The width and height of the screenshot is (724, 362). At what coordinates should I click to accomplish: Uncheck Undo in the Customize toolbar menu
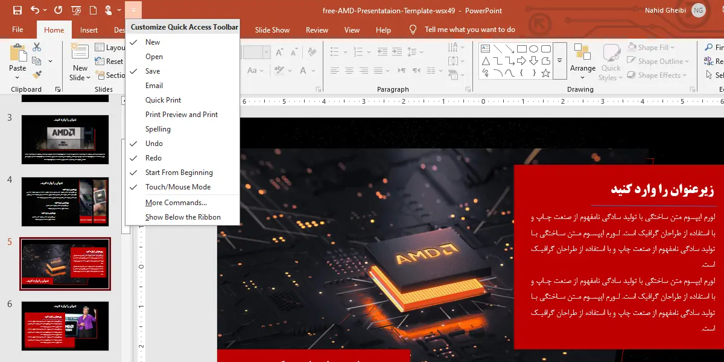(182, 144)
